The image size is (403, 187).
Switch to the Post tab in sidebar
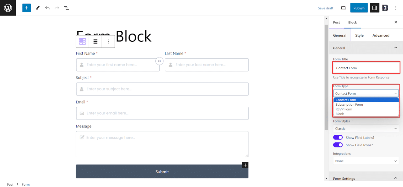click(x=337, y=22)
